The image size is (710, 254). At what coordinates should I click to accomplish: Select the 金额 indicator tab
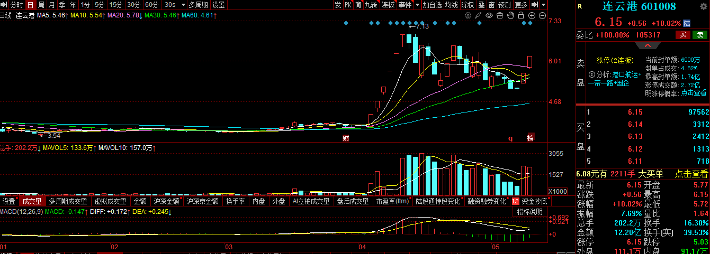click(140, 201)
